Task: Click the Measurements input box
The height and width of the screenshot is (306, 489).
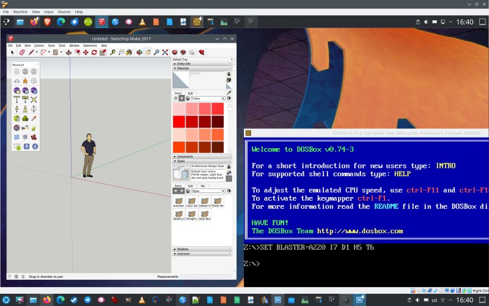Action: (x=206, y=277)
